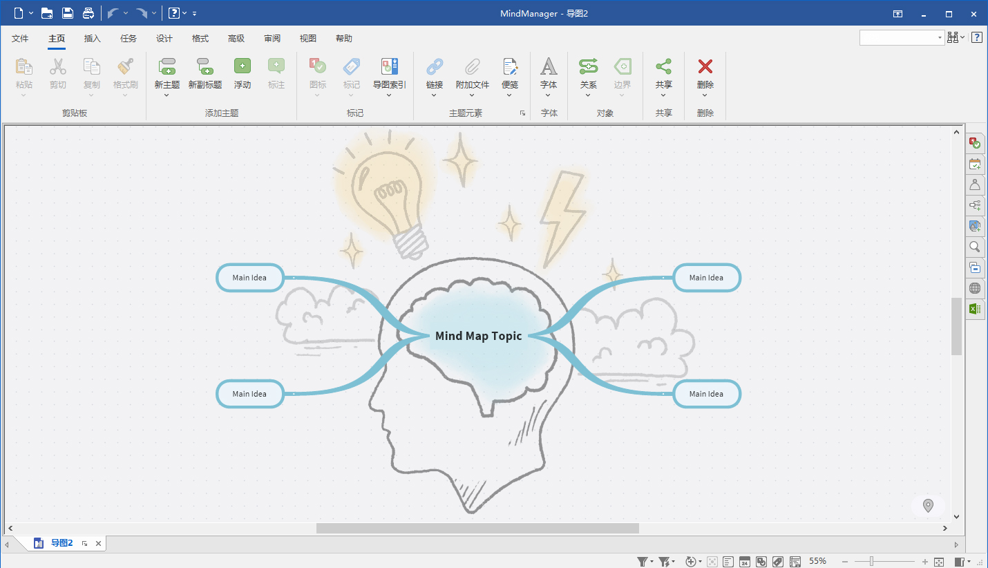Viewport: 988px width, 568px height.
Task: Export map to Excel via sidebar icon
Action: pyautogui.click(x=974, y=309)
